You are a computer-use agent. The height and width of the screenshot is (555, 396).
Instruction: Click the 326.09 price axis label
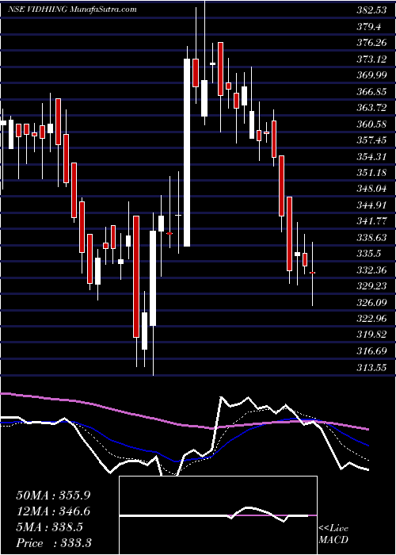371,302
